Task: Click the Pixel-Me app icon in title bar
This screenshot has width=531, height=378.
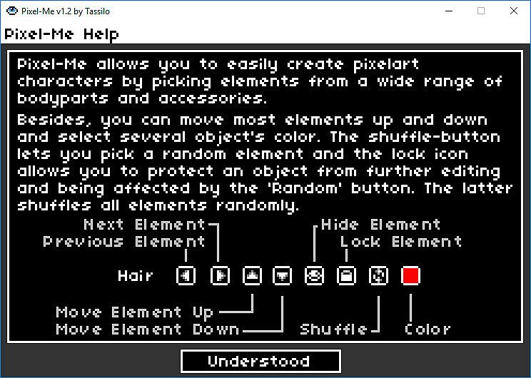Action: coord(12,11)
